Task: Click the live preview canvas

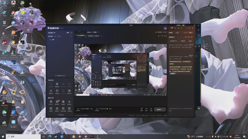Action: (x=120, y=70)
